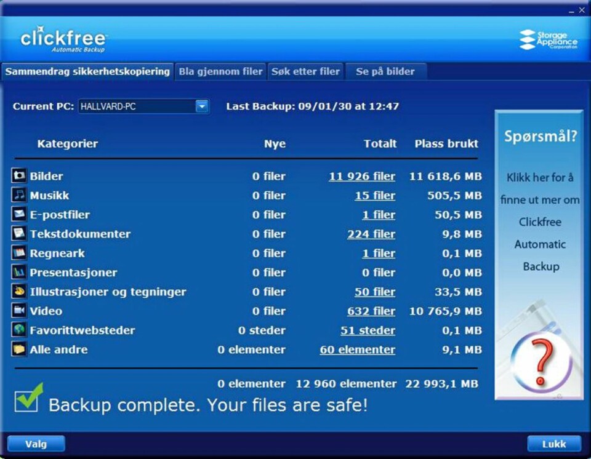Click the clickfree Automatic Backup logo
The height and width of the screenshot is (459, 591).
point(63,39)
